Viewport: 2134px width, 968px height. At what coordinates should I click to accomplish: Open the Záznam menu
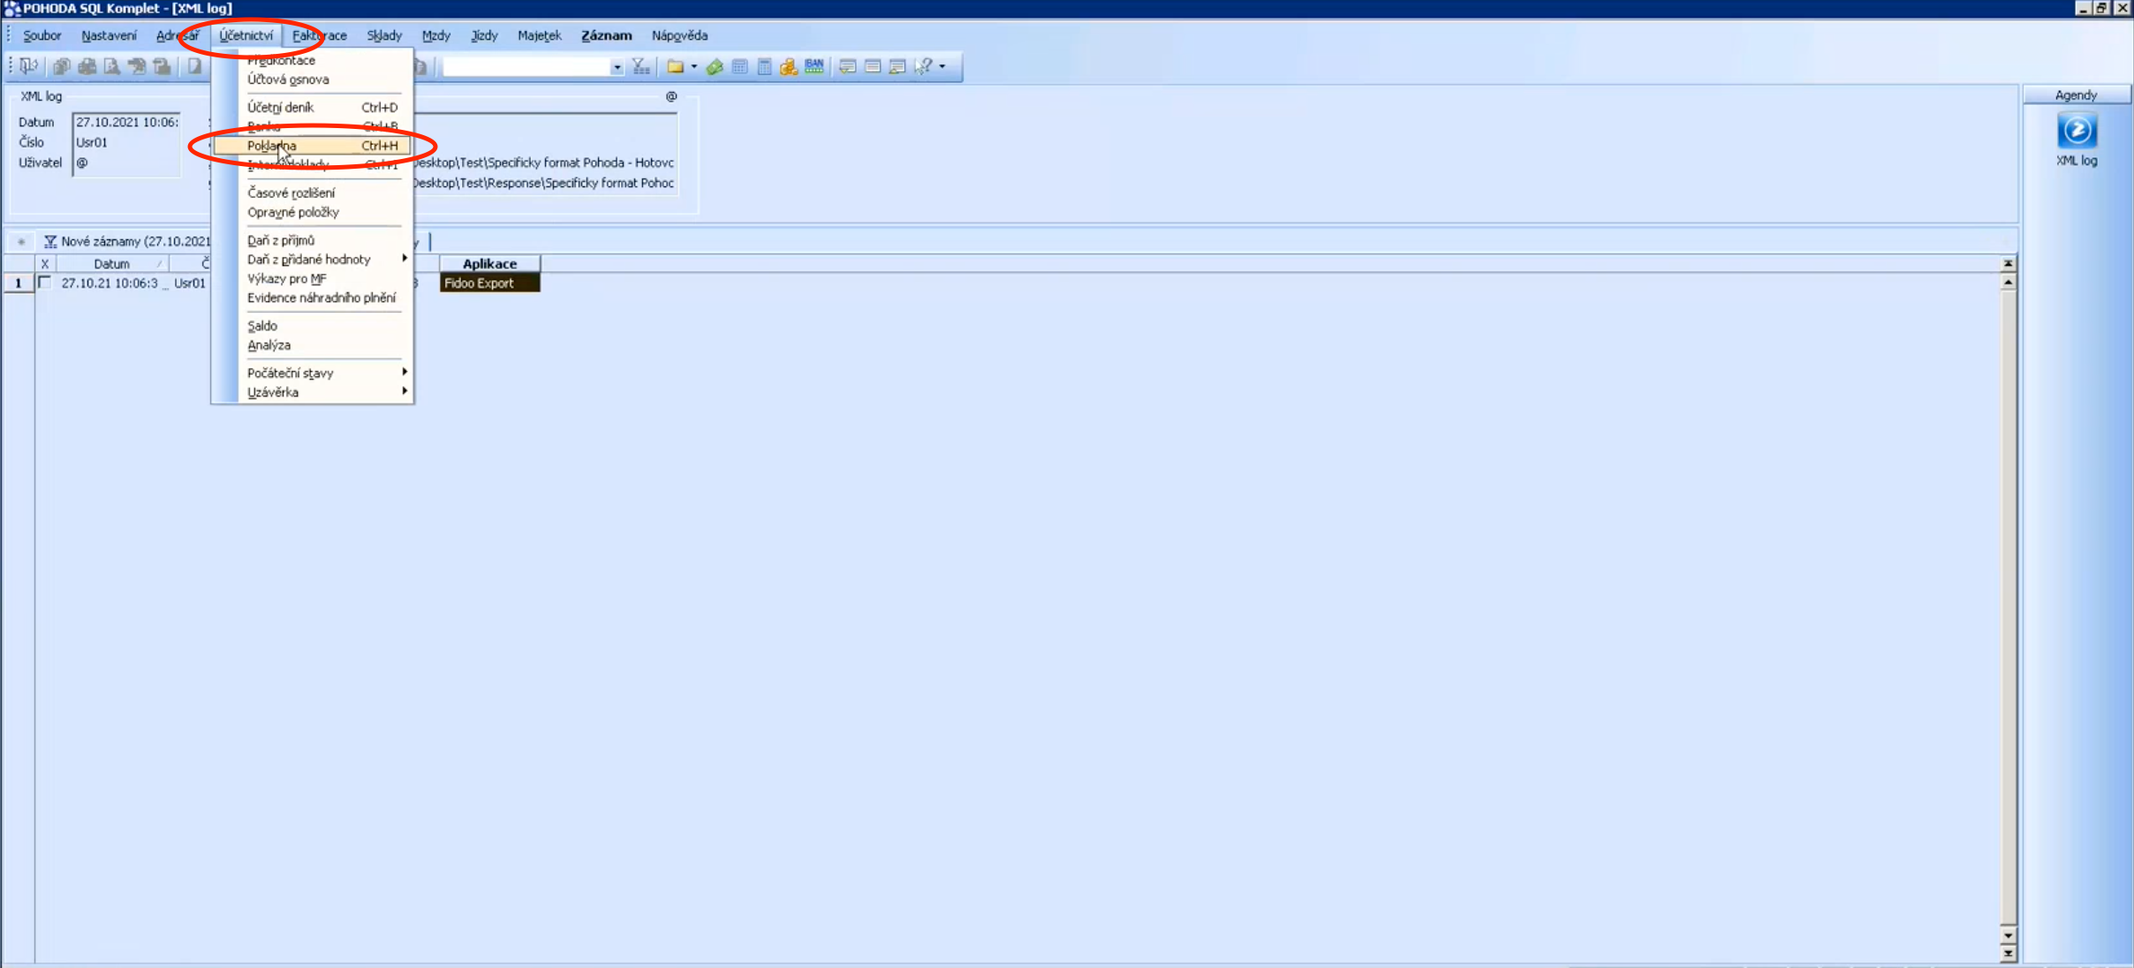click(x=606, y=35)
